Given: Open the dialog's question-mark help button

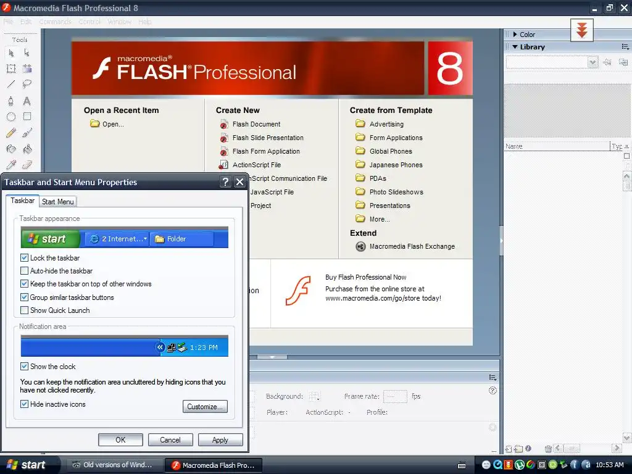Looking at the screenshot, I should click(x=225, y=182).
